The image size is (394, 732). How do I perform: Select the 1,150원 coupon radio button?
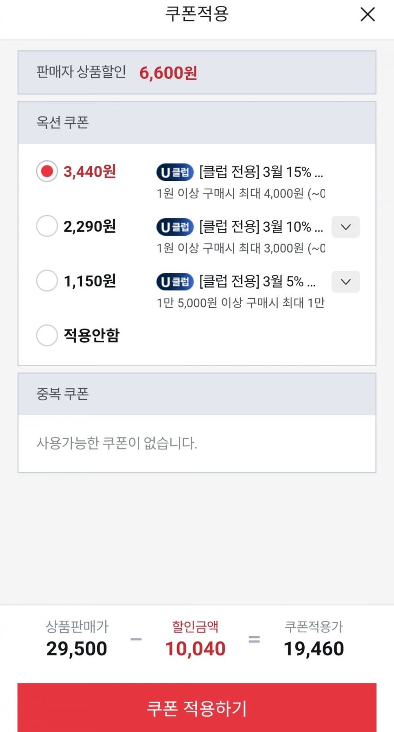coord(47,281)
